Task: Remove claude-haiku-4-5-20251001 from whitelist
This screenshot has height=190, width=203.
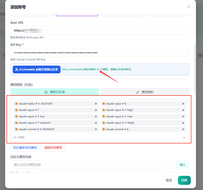Action: point(96,103)
